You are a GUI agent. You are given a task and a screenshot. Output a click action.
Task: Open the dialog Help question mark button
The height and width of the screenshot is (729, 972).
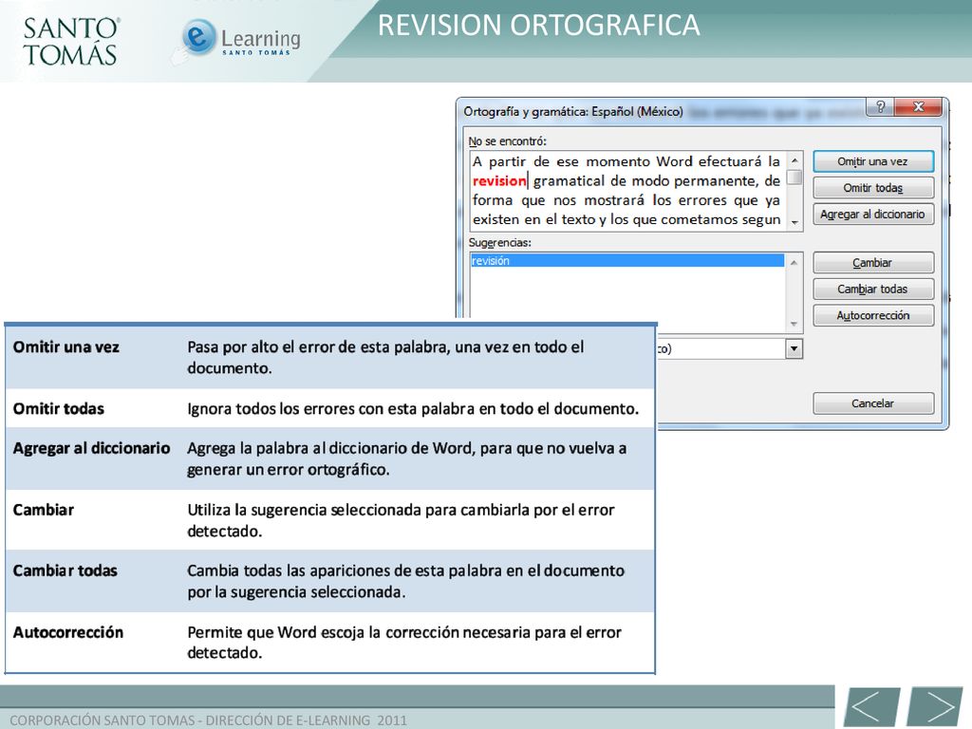point(880,106)
